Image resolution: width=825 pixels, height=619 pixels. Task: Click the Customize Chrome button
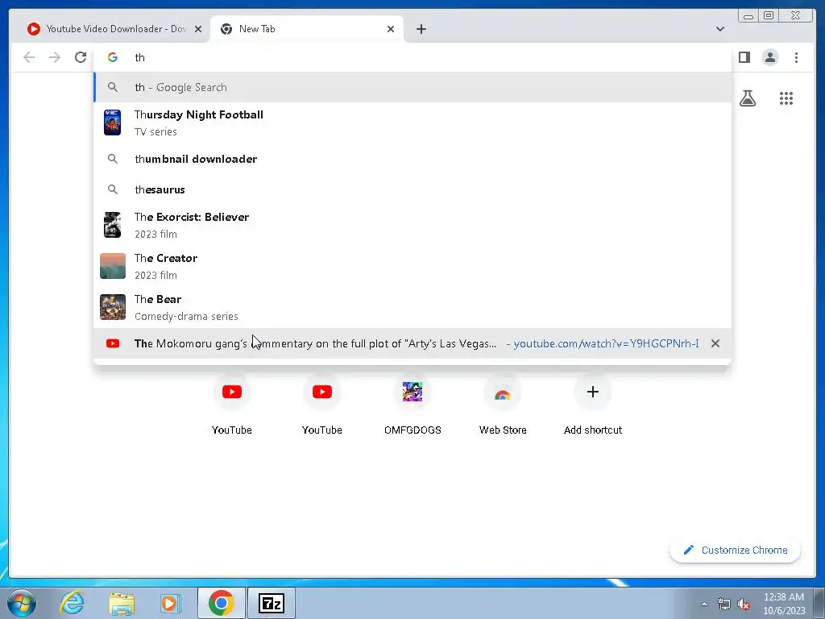pos(735,550)
